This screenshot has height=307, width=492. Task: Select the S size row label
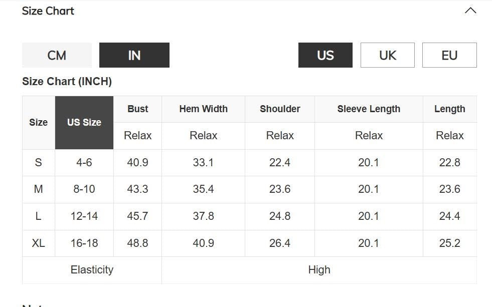click(39, 163)
